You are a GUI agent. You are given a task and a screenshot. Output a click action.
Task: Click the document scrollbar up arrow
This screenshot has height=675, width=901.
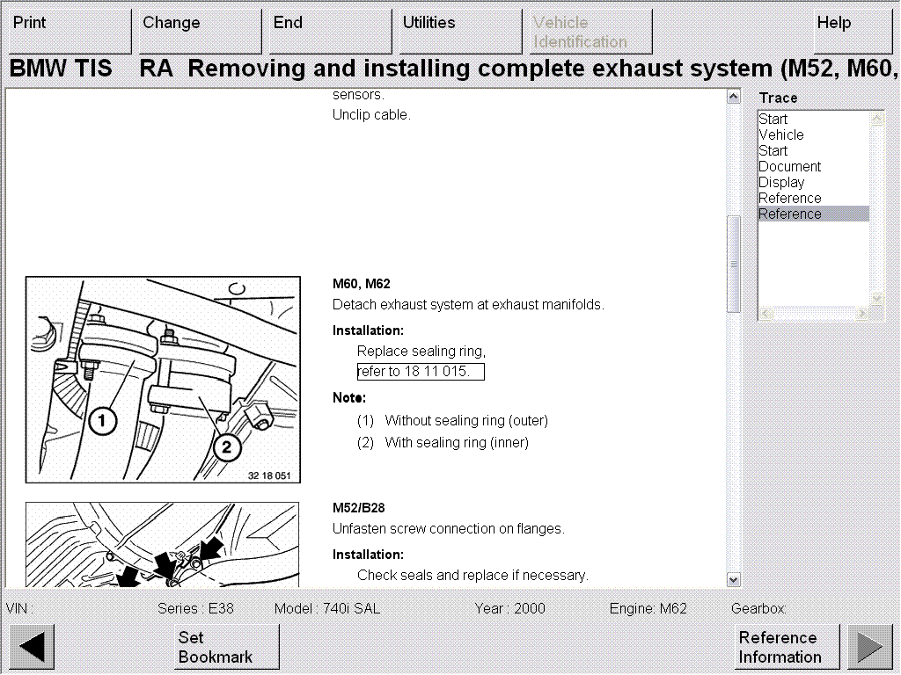click(734, 97)
